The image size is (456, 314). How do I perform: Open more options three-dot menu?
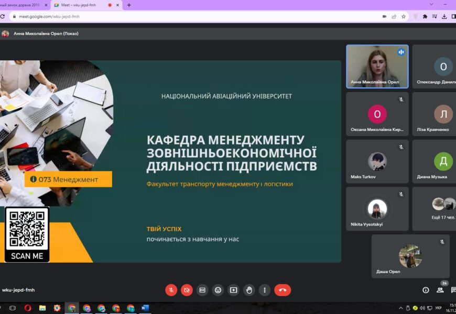(x=265, y=290)
